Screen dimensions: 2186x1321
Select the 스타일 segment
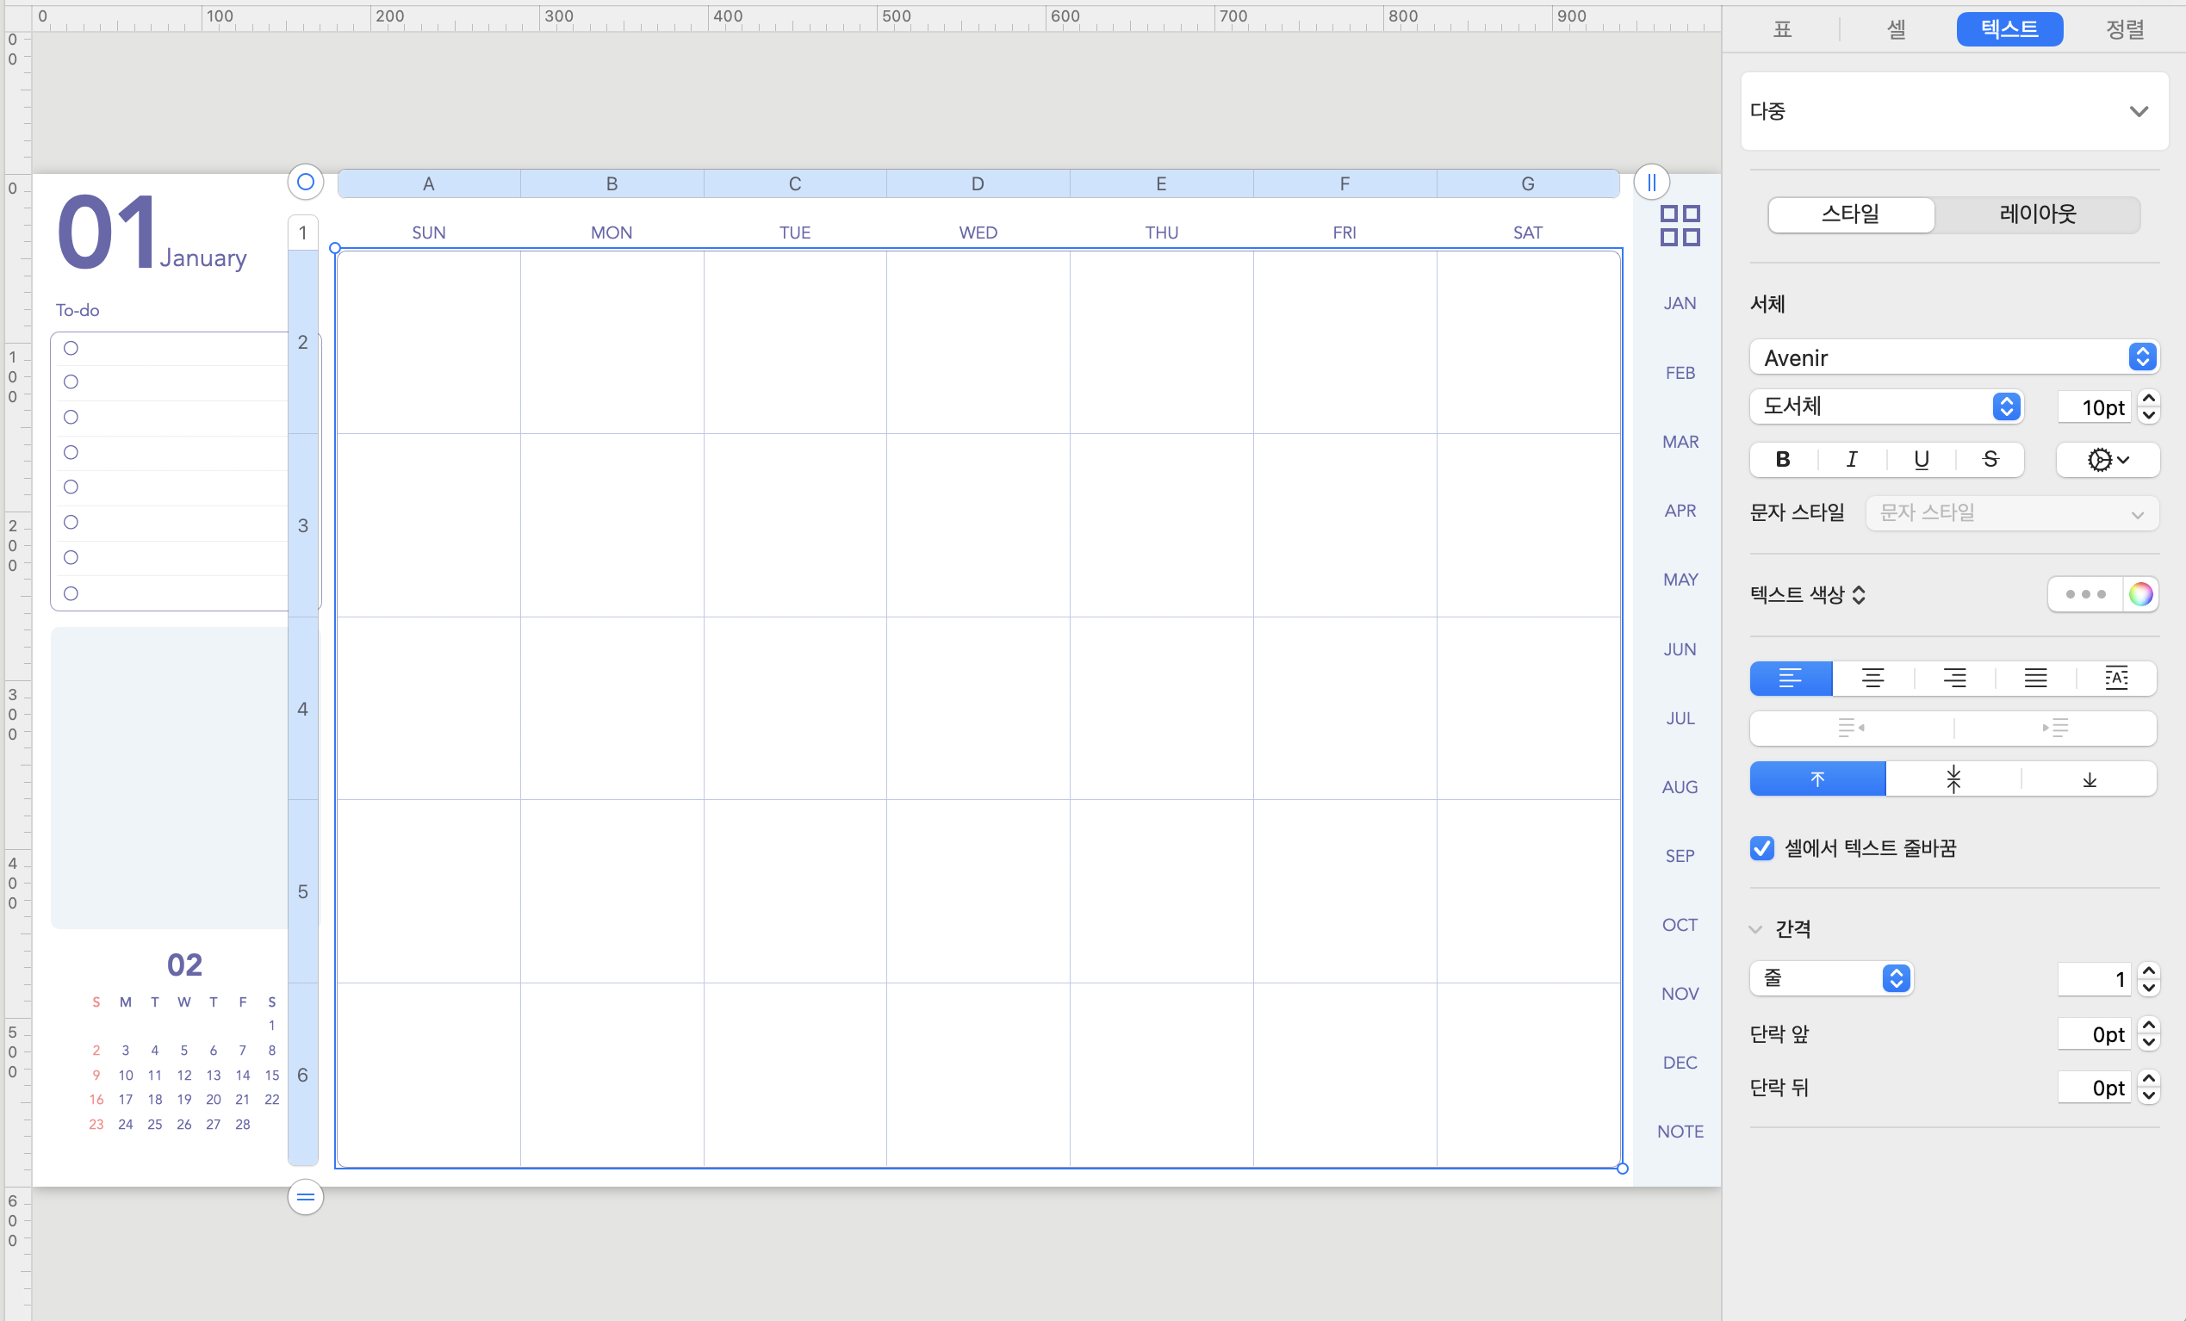[x=1851, y=214]
